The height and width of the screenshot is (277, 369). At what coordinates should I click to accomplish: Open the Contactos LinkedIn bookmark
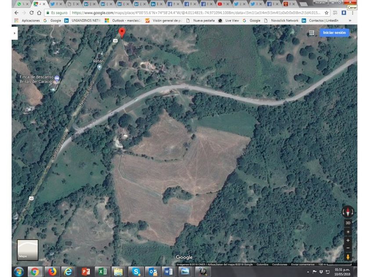pos(320,21)
